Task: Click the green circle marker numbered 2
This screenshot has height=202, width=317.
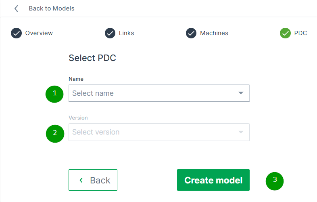Action: pyautogui.click(x=55, y=133)
